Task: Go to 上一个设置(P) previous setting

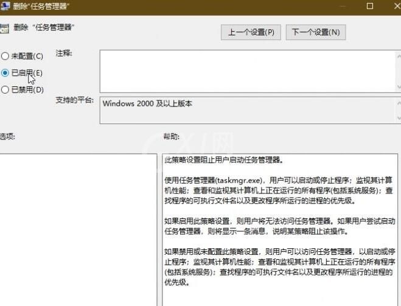Action: coord(251,32)
